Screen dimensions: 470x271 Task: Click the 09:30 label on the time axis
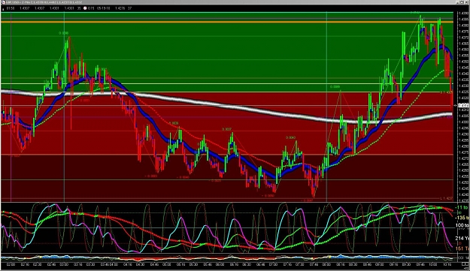[406, 264]
